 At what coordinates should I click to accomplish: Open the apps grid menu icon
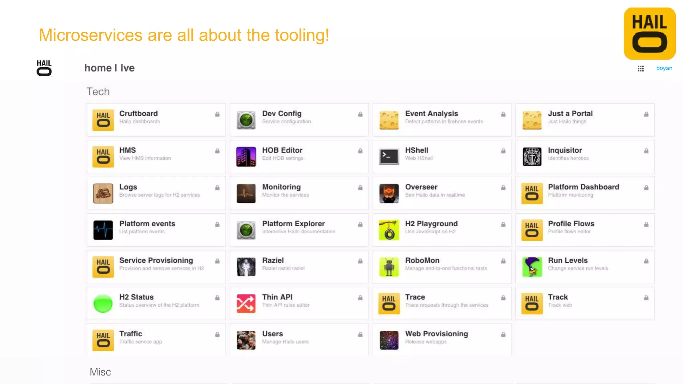click(x=641, y=68)
